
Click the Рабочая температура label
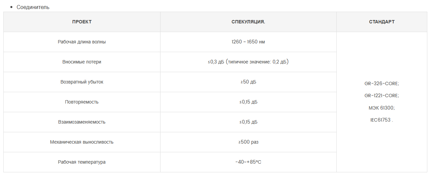point(82,162)
